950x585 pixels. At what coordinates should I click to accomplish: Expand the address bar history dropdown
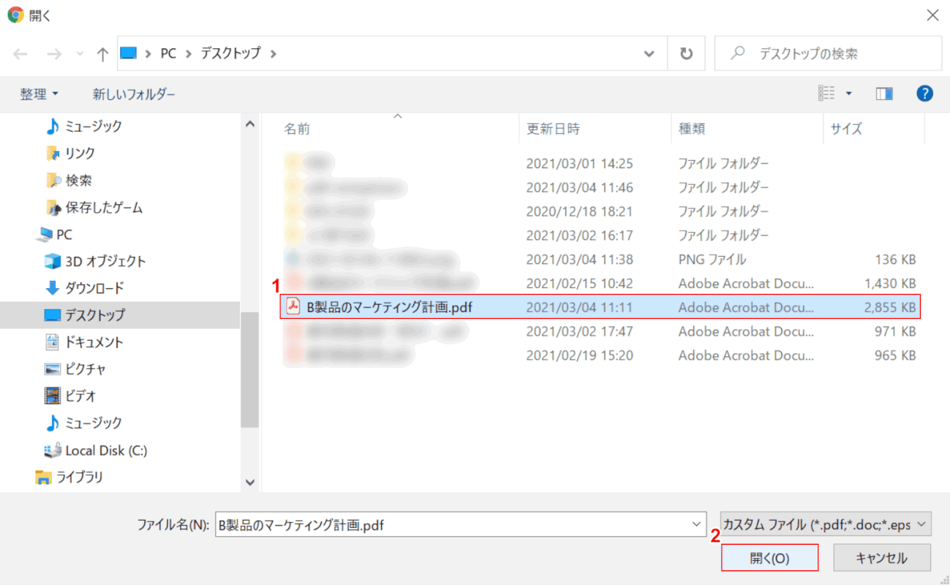point(649,54)
